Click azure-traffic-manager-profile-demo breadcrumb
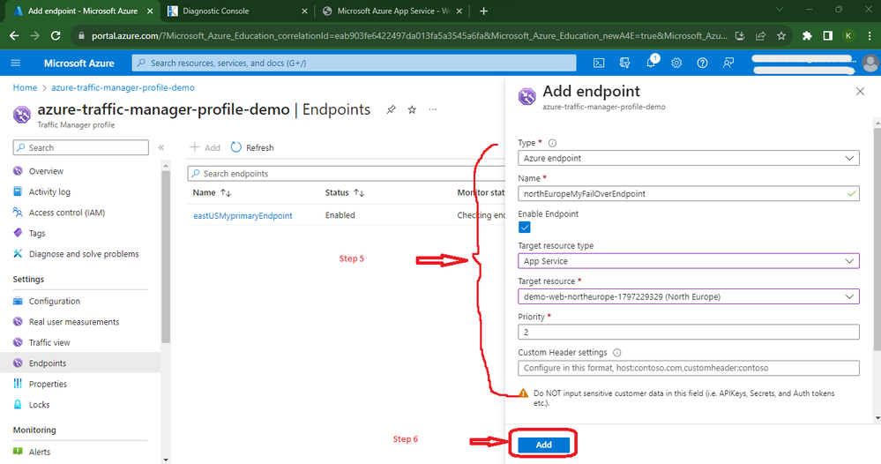 coord(123,87)
